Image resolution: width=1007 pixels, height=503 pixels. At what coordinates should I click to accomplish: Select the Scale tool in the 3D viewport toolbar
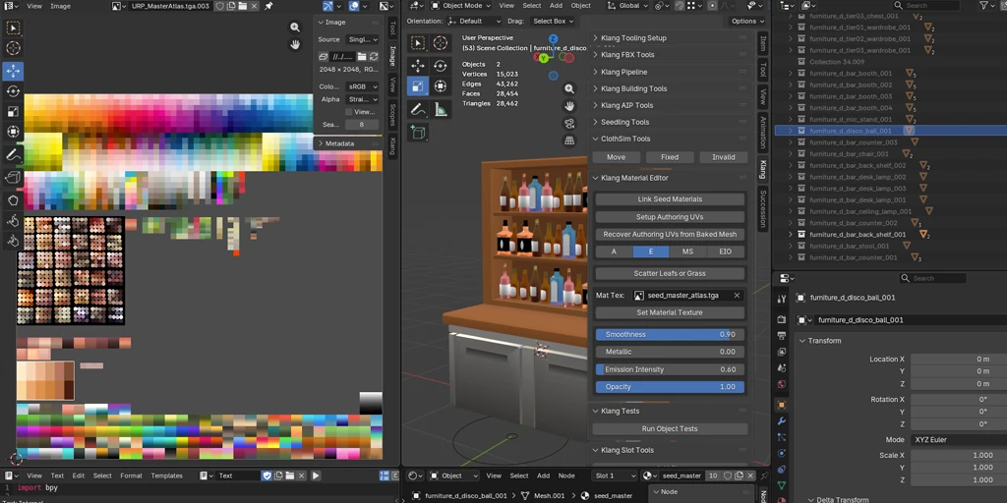coord(417,86)
